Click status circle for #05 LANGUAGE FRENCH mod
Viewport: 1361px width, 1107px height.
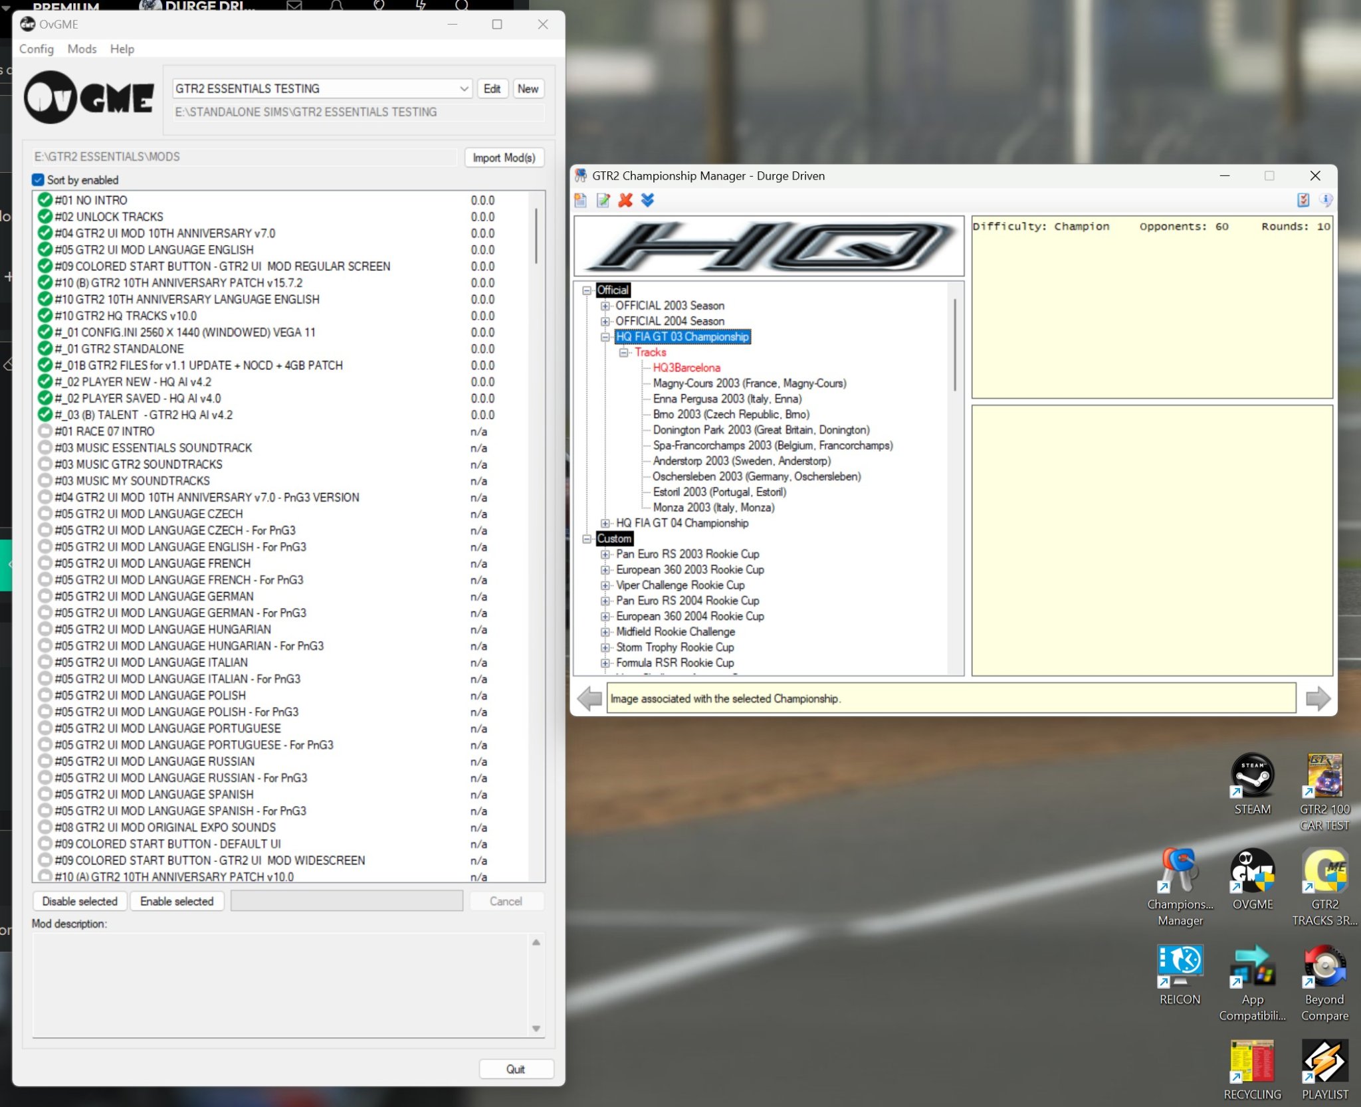point(45,563)
